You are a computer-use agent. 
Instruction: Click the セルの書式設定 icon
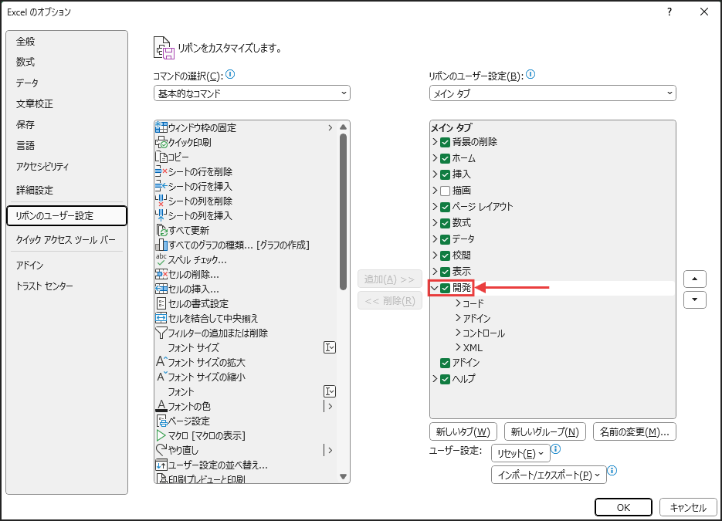[x=161, y=304]
